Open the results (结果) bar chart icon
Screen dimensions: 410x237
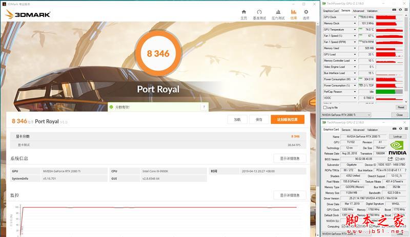pyautogui.click(x=294, y=12)
